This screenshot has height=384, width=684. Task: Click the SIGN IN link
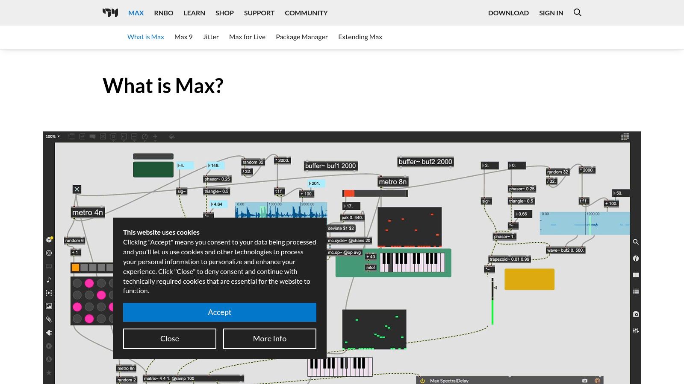tap(551, 13)
